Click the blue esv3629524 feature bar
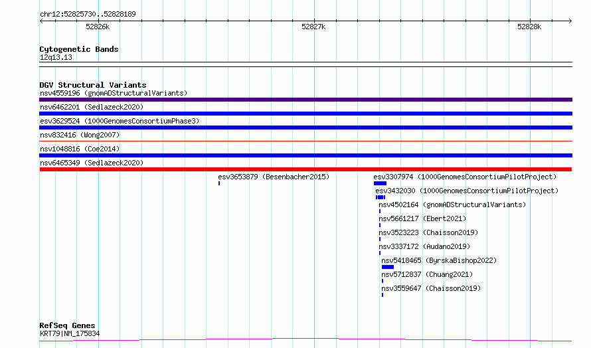Image resolution: width=591 pixels, height=348 pixels. pos(305,128)
